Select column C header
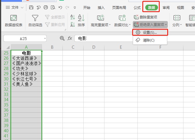The height and width of the screenshot is (140, 195). click(x=73, y=47)
